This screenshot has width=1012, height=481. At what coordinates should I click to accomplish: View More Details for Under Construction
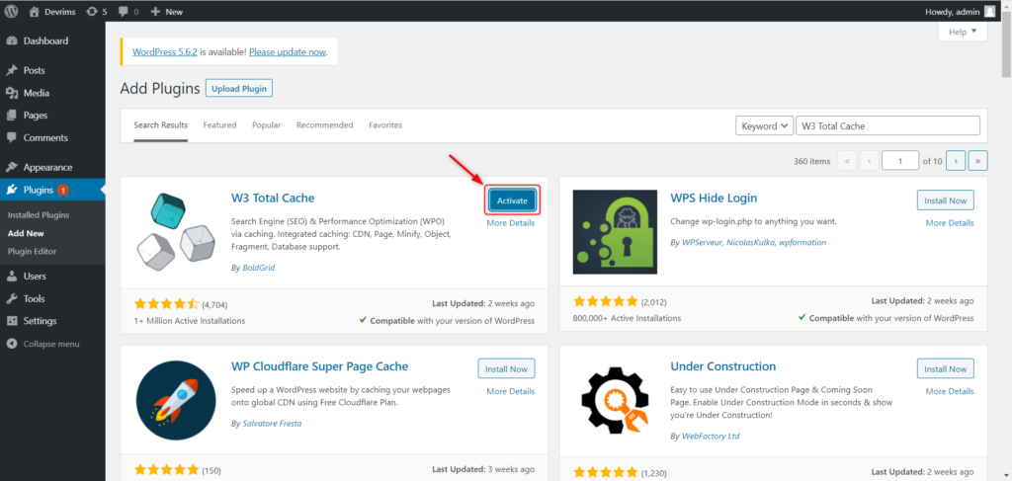coord(950,391)
